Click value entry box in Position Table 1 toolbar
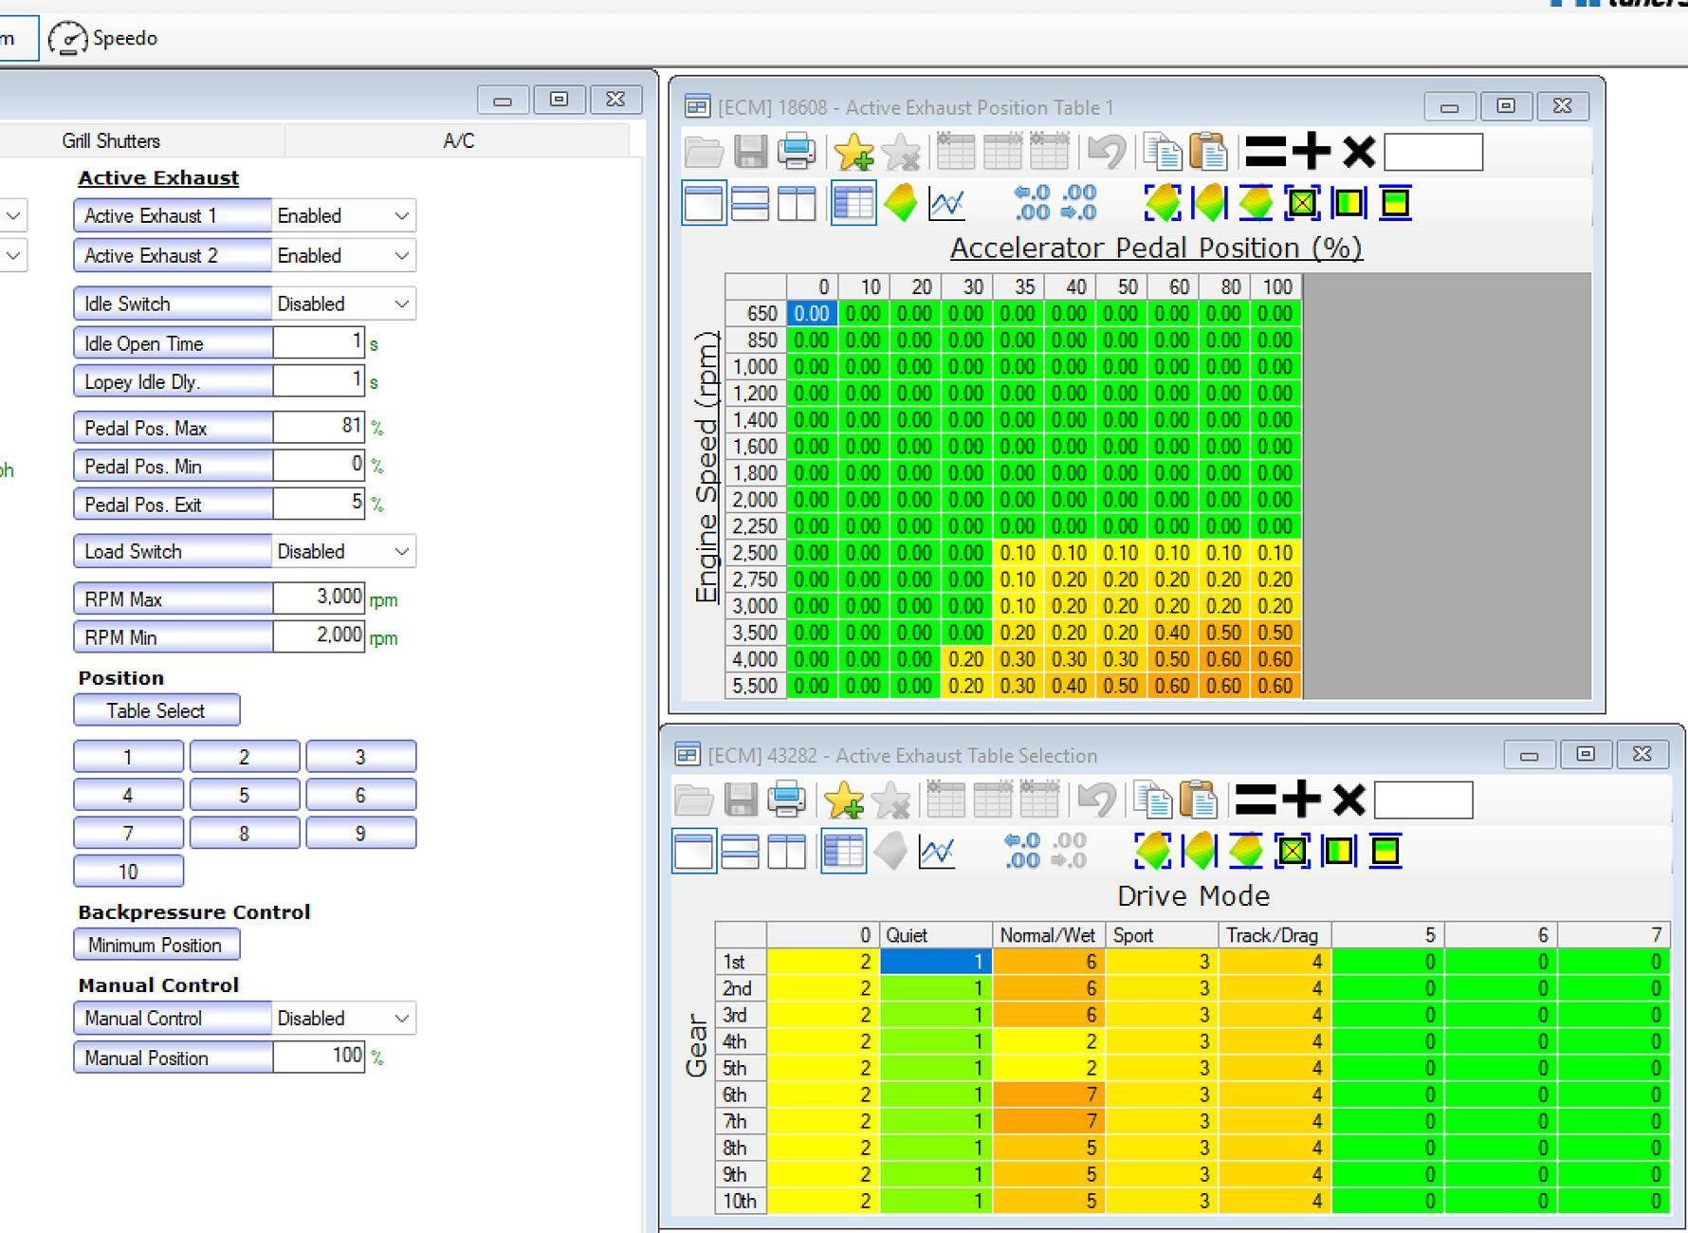The width and height of the screenshot is (1688, 1233). [x=1434, y=152]
